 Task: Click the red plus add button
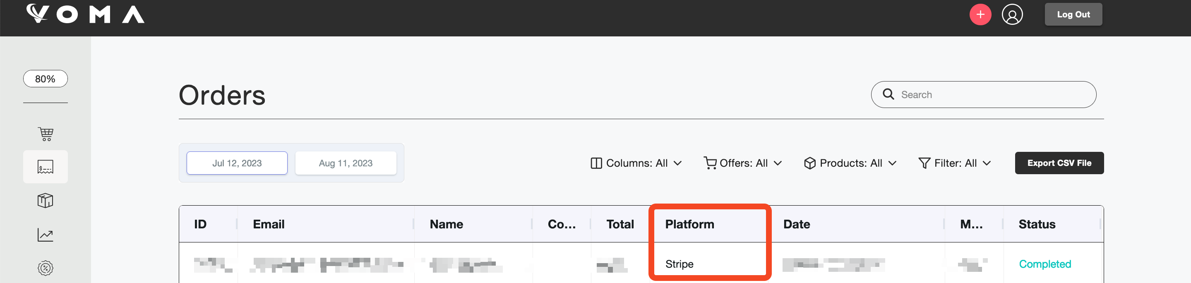click(980, 14)
